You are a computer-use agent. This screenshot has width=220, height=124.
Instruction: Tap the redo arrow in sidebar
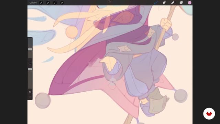30,97
